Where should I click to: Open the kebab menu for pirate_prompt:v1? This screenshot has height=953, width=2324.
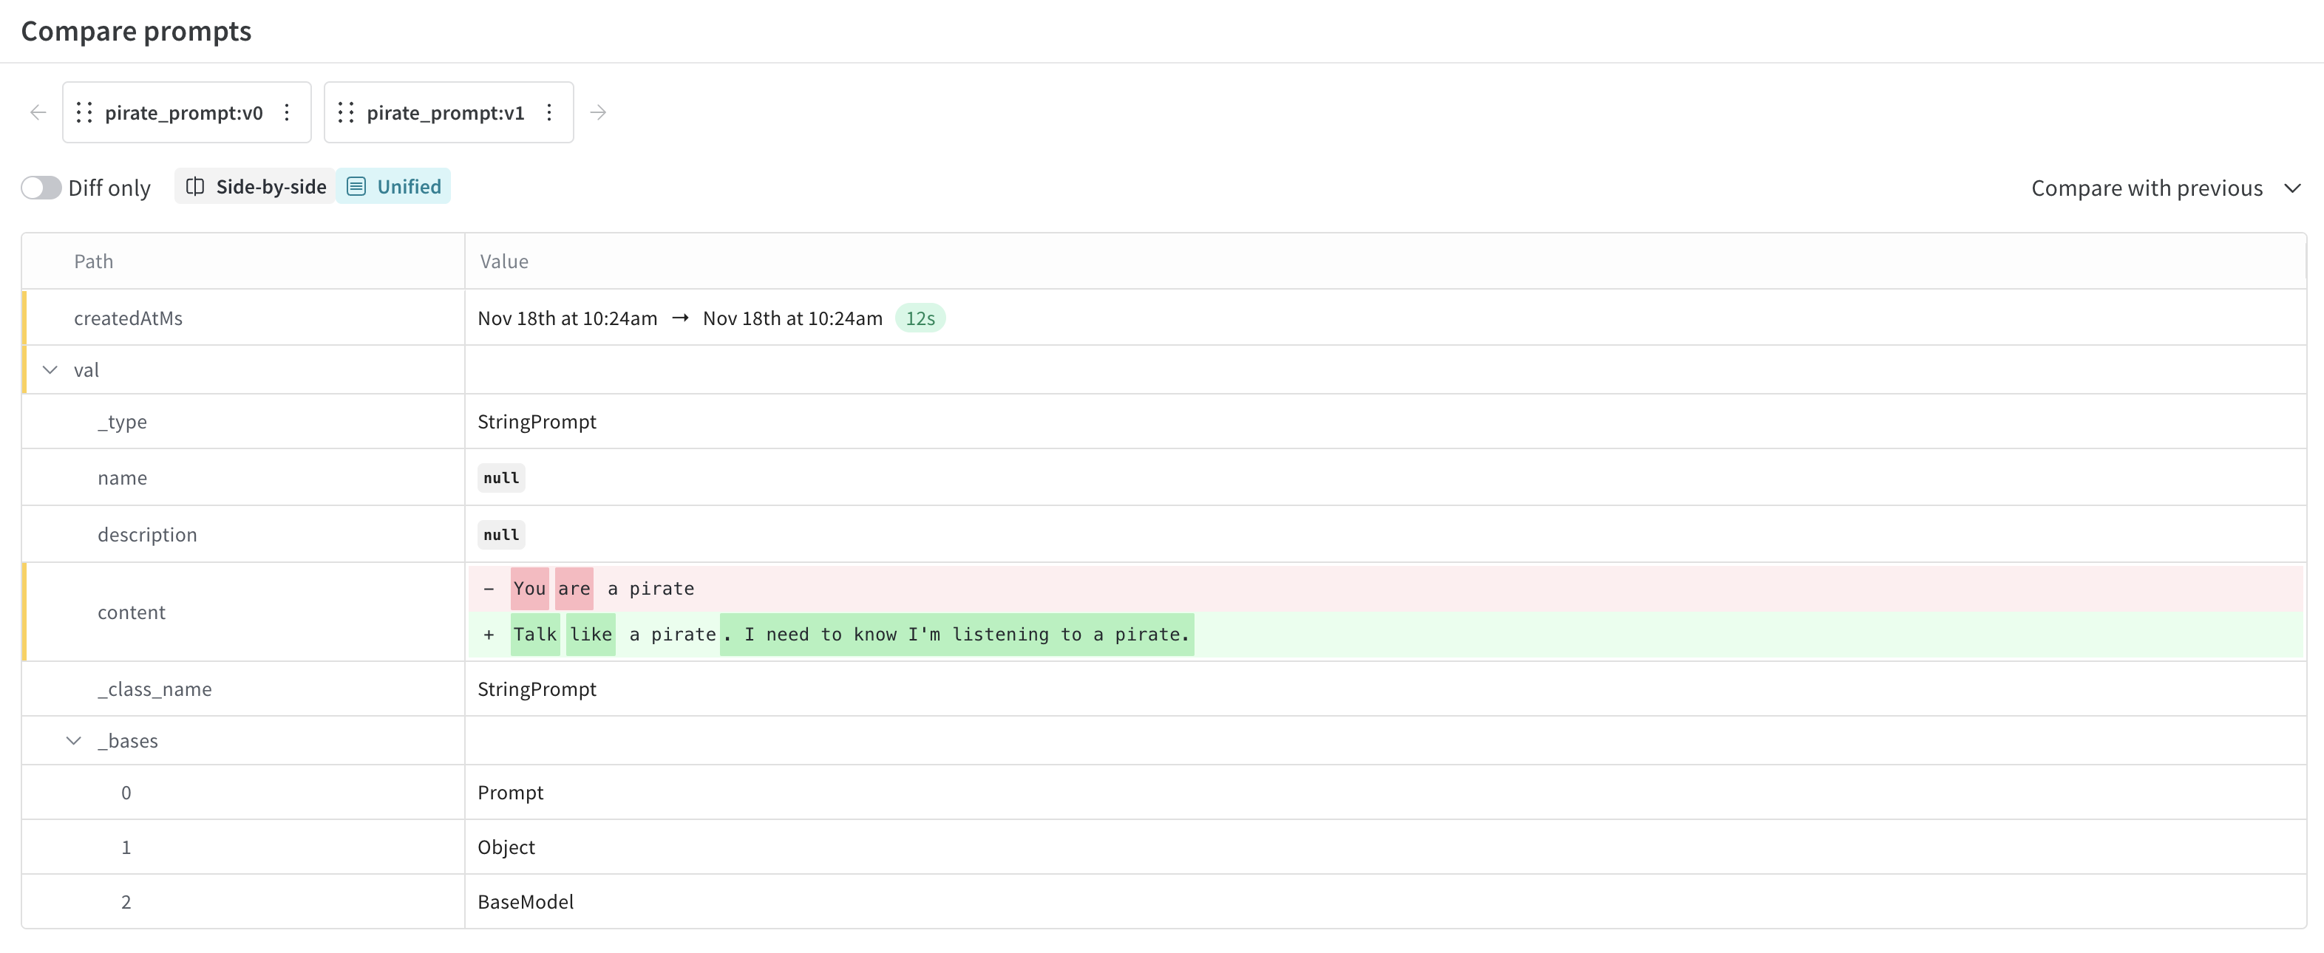pos(548,112)
